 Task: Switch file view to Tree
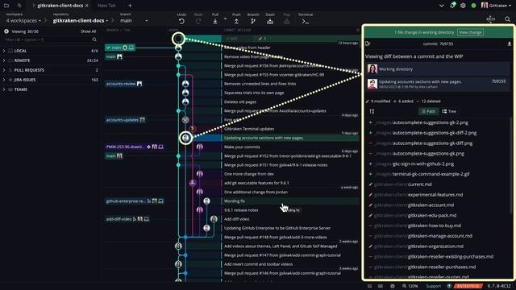point(449,111)
